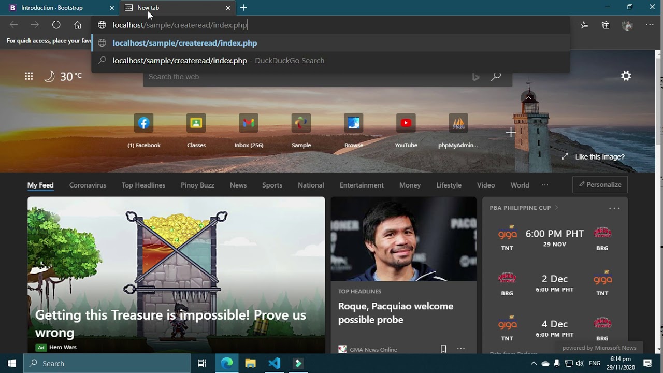
Task: Click the Personalize button
Action: point(600,184)
